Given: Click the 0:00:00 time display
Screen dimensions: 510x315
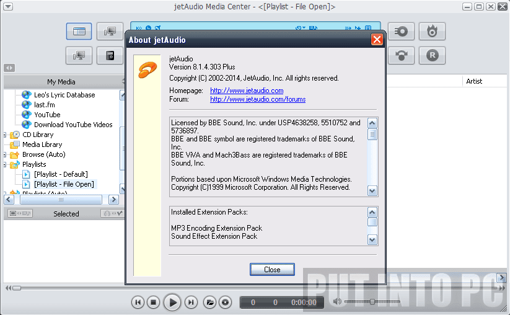Looking at the screenshot, I should pyautogui.click(x=304, y=303).
